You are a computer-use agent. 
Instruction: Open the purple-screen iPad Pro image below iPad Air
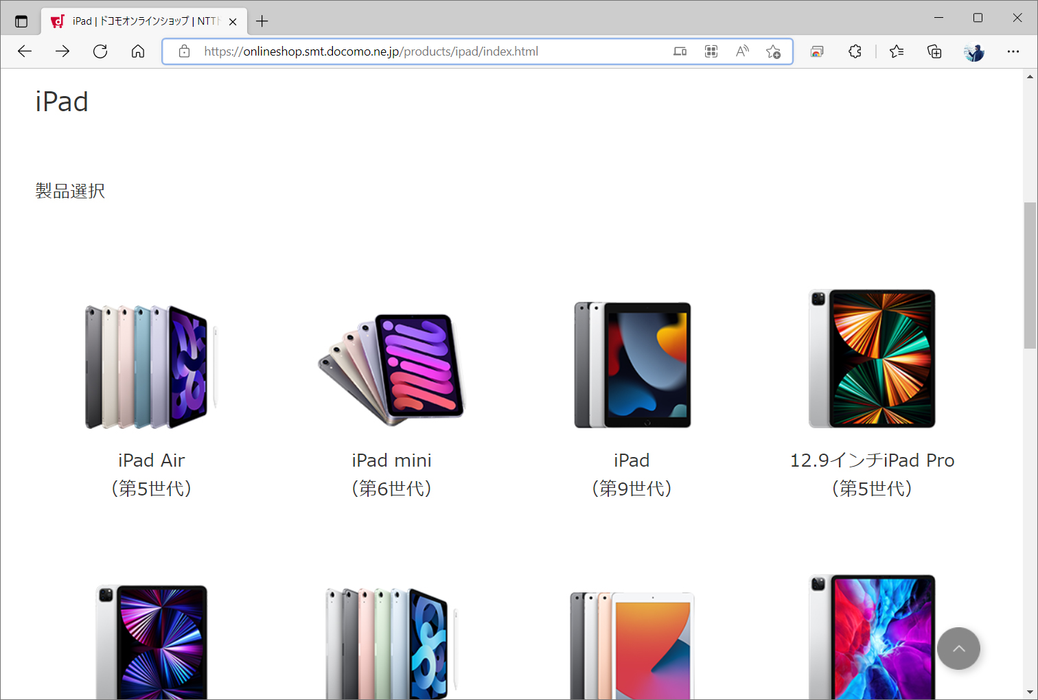coord(151,642)
